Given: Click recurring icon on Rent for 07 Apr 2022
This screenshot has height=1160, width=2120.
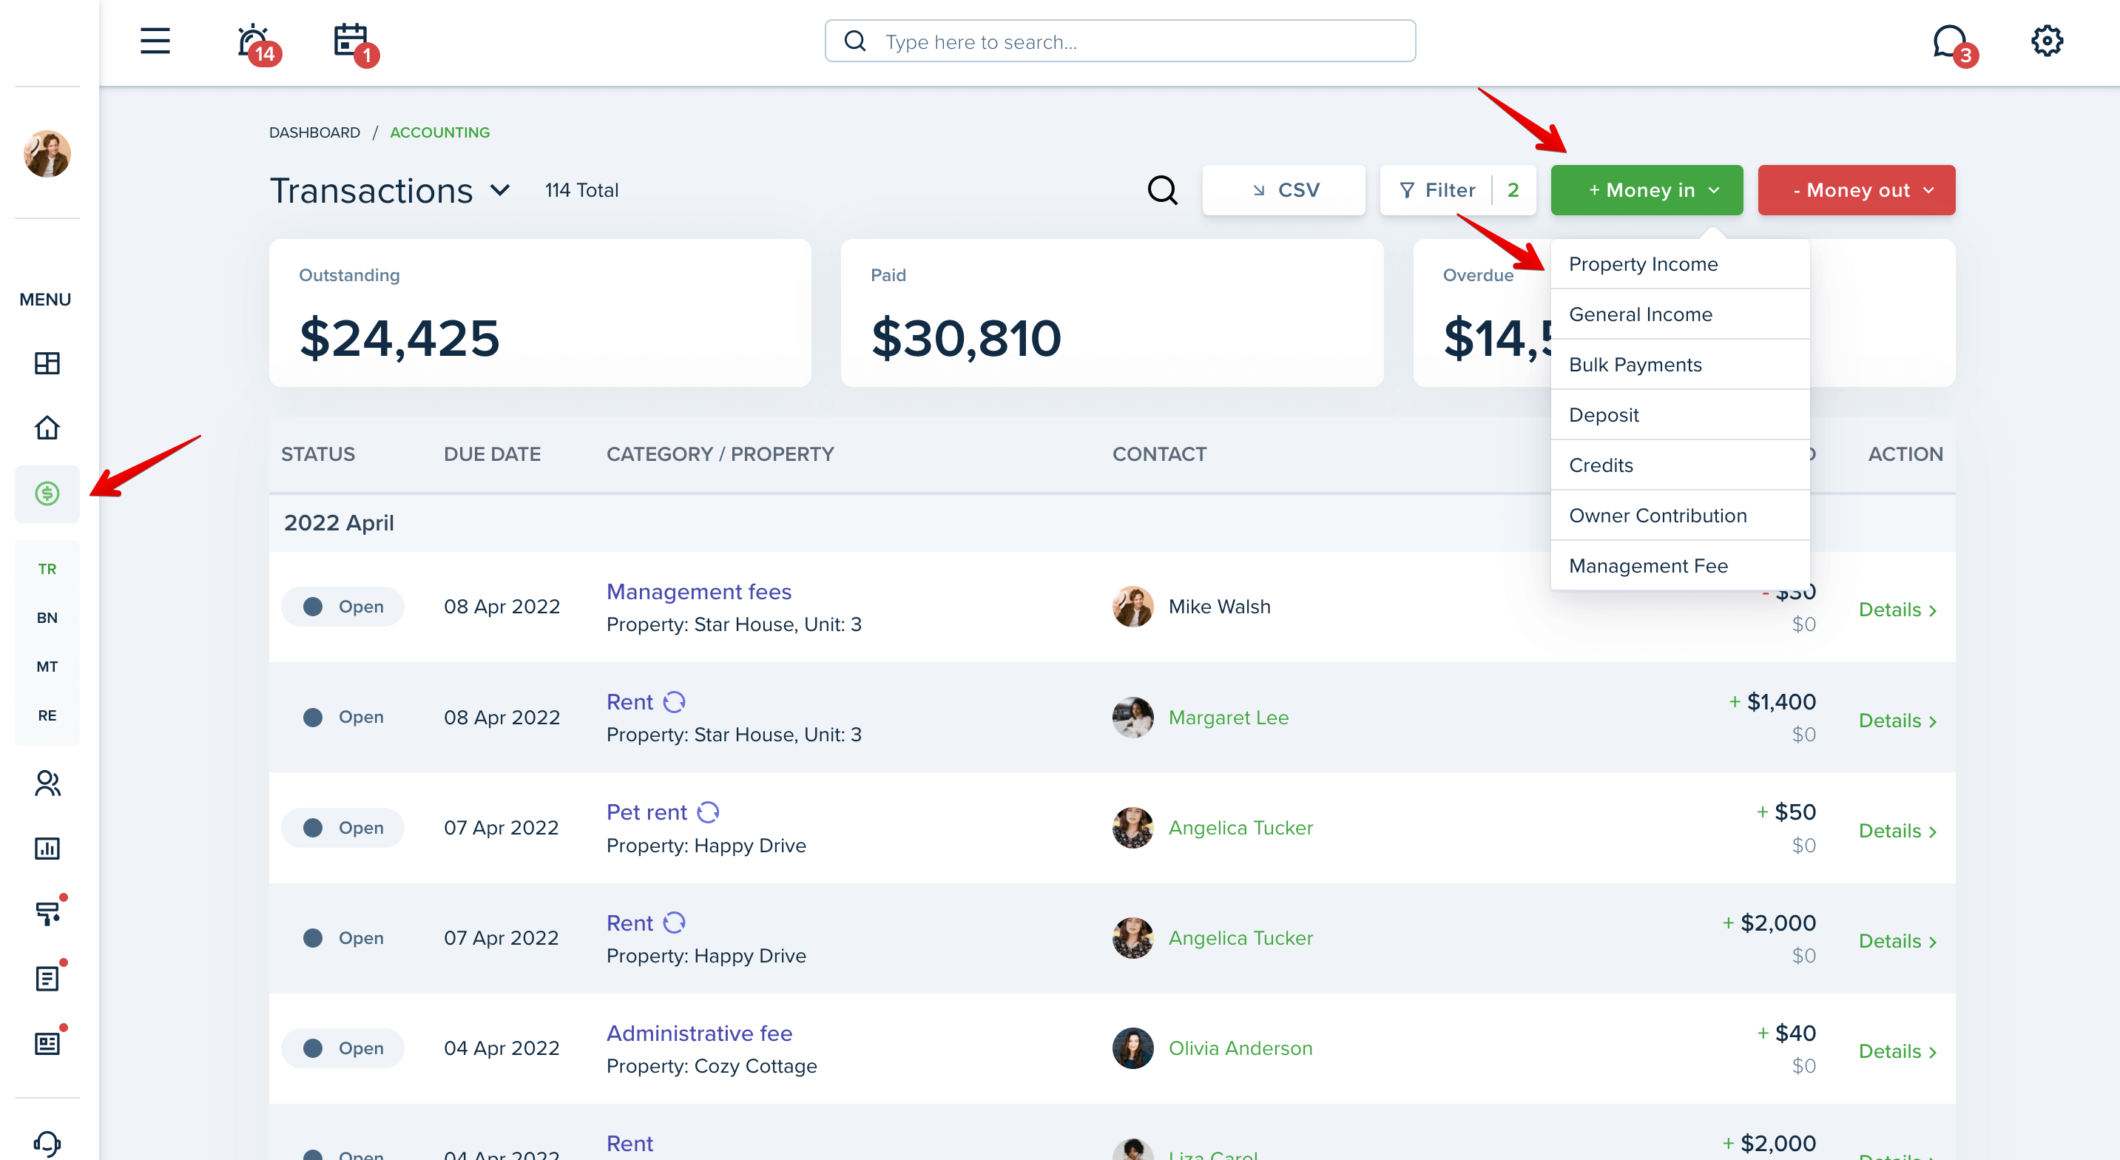Looking at the screenshot, I should tap(674, 923).
